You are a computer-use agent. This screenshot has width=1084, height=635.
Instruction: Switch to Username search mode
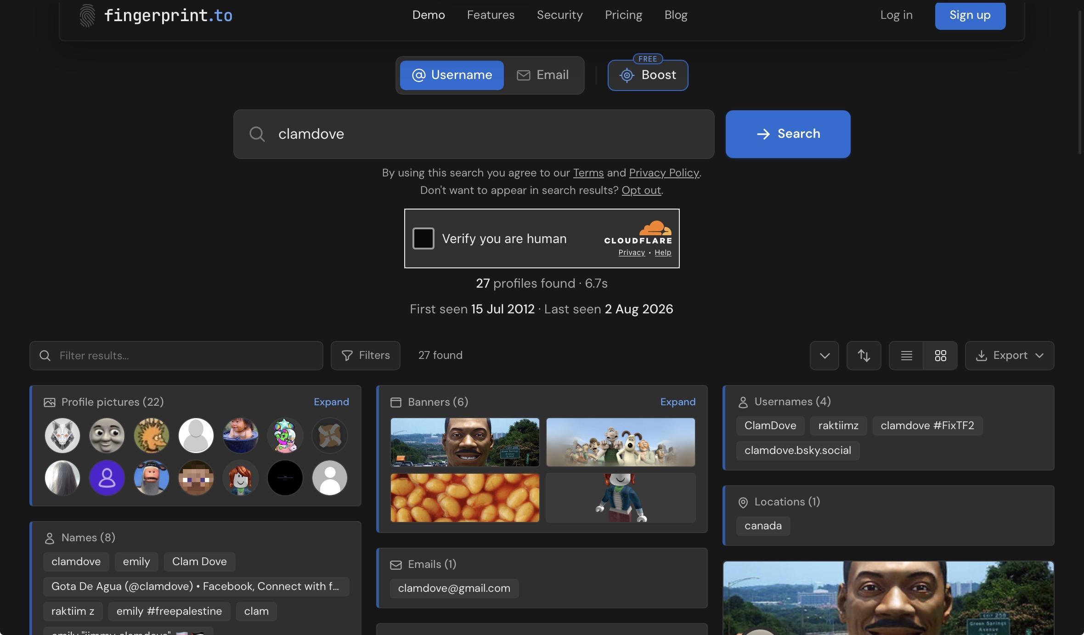pos(452,75)
